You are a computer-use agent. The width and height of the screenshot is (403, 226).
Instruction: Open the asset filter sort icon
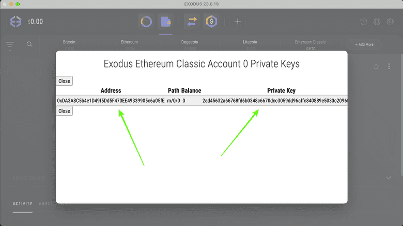click(10, 45)
